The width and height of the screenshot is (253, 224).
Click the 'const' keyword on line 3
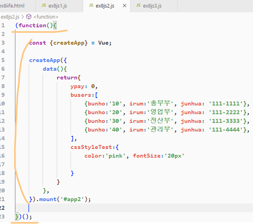37,43
